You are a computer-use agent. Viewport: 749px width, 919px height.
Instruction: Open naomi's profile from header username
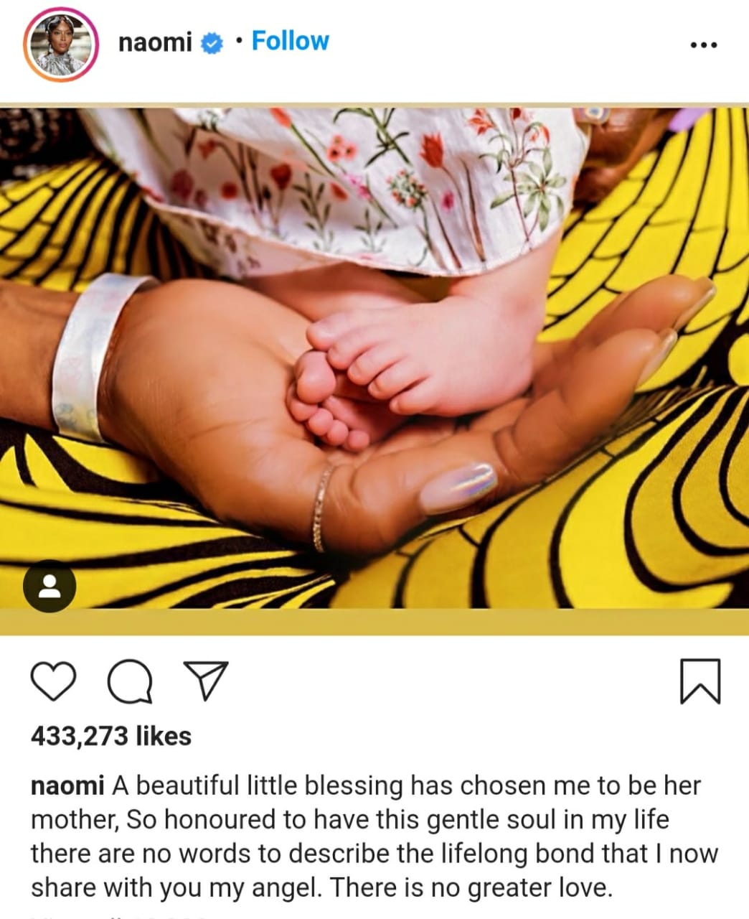(156, 43)
